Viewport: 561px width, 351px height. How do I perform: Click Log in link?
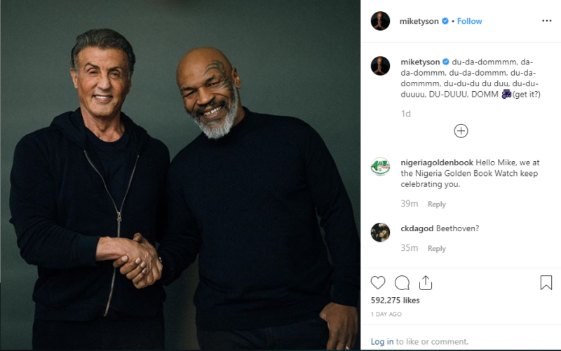tap(381, 341)
